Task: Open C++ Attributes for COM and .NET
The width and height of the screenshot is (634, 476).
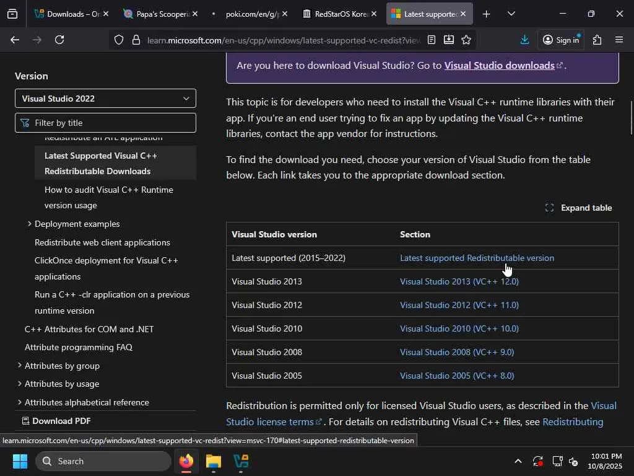Action: 89,329
